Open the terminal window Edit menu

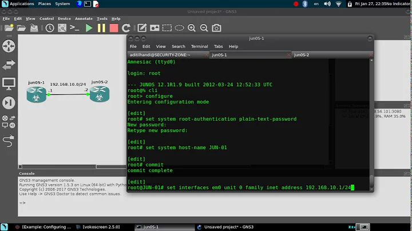[x=146, y=46]
